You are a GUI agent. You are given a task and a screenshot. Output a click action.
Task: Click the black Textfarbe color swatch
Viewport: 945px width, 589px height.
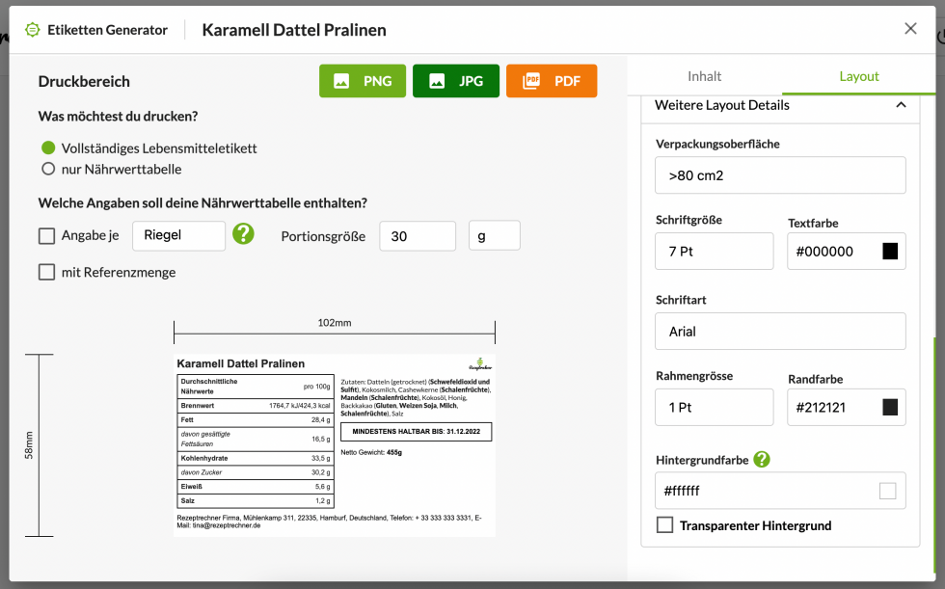tap(890, 252)
